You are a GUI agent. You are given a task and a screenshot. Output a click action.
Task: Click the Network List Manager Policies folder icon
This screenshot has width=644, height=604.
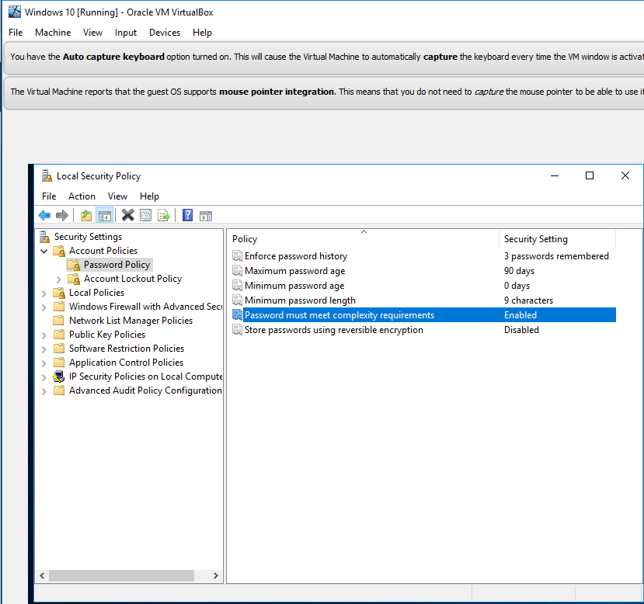(59, 321)
